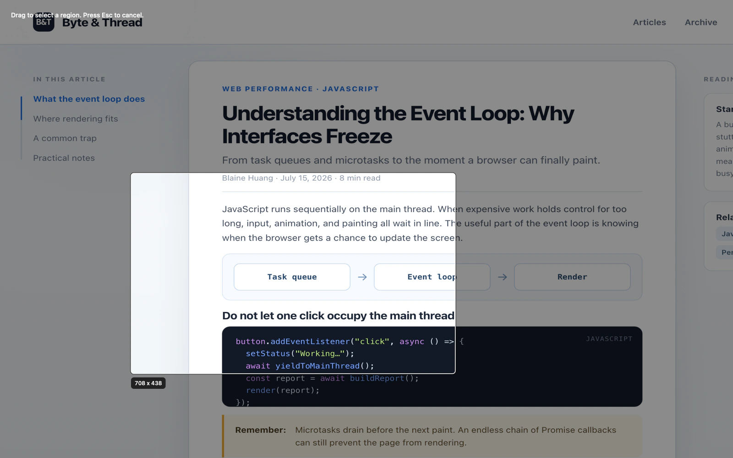Select the "Render" diagram box
This screenshot has width=733, height=458.
click(x=572, y=277)
